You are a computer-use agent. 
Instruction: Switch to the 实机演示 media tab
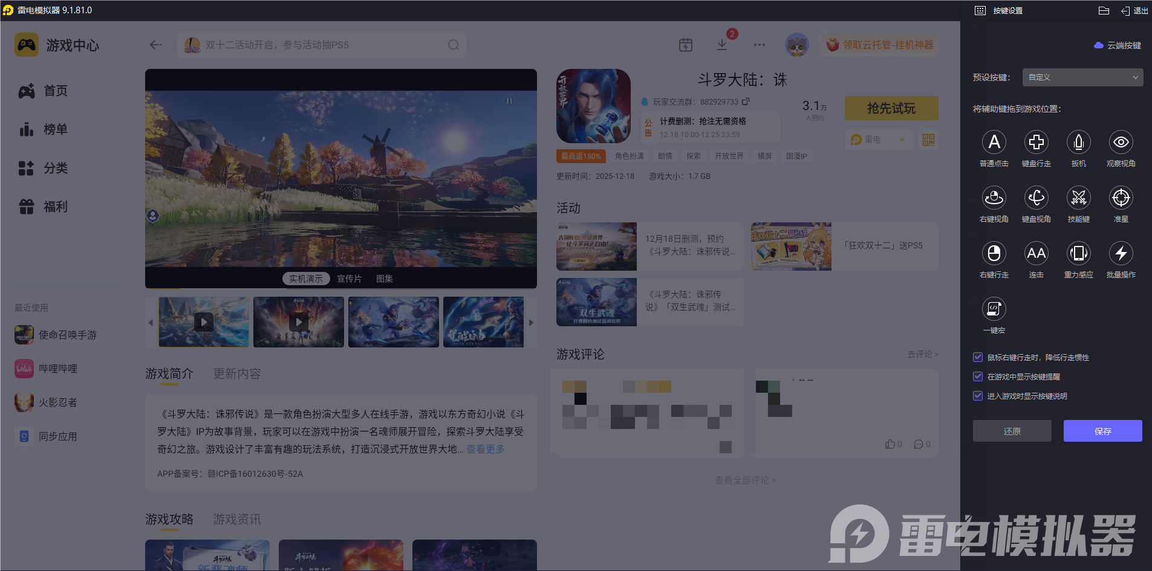point(306,279)
